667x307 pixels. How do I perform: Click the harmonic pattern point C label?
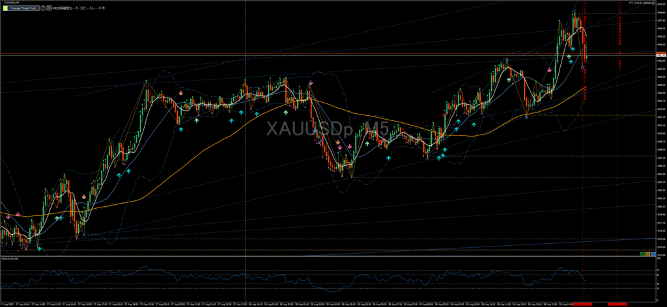click(575, 11)
